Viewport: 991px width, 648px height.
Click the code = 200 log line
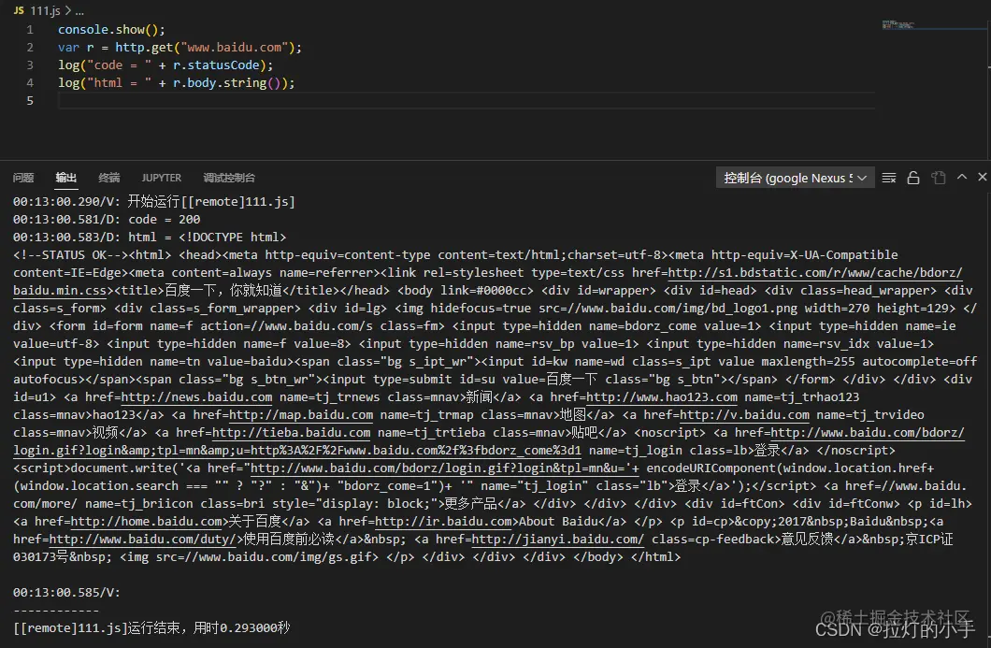[107, 220]
